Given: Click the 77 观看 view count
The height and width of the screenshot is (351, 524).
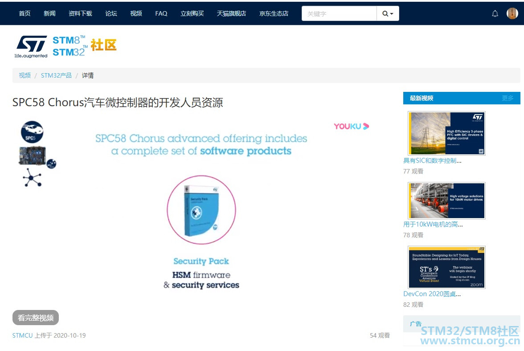Looking at the screenshot, I should pos(413,171).
